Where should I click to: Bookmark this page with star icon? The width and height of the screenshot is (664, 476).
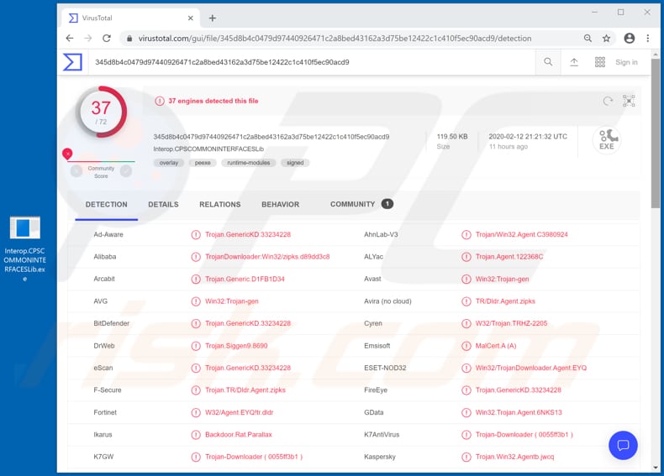(606, 39)
